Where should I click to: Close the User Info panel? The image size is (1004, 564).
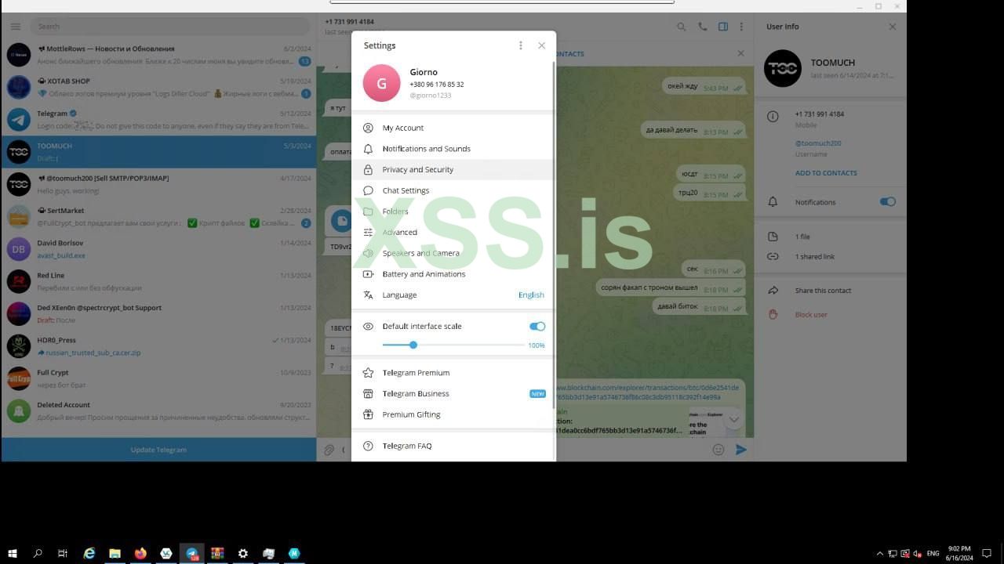pyautogui.click(x=892, y=27)
